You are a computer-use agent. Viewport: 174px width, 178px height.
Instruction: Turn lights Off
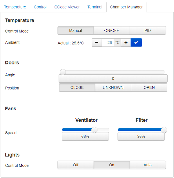tap(76, 165)
